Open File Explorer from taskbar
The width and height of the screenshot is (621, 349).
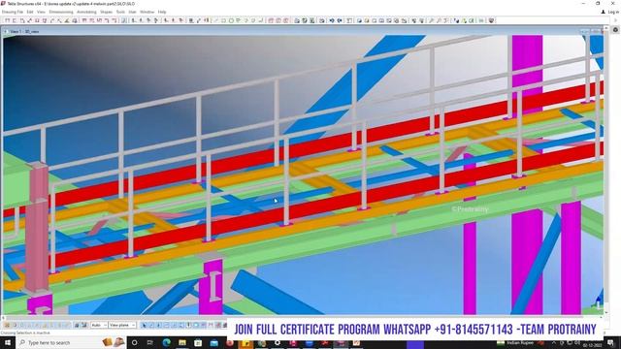tap(182, 342)
